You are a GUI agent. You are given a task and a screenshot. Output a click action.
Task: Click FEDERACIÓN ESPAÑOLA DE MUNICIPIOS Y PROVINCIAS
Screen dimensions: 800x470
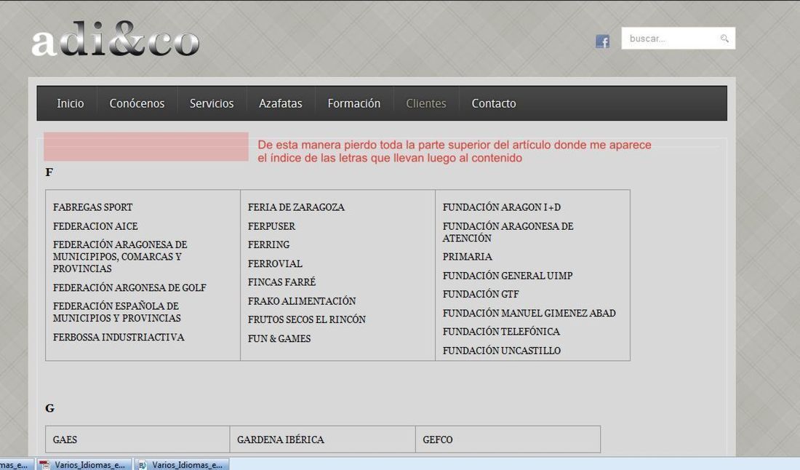(x=117, y=312)
